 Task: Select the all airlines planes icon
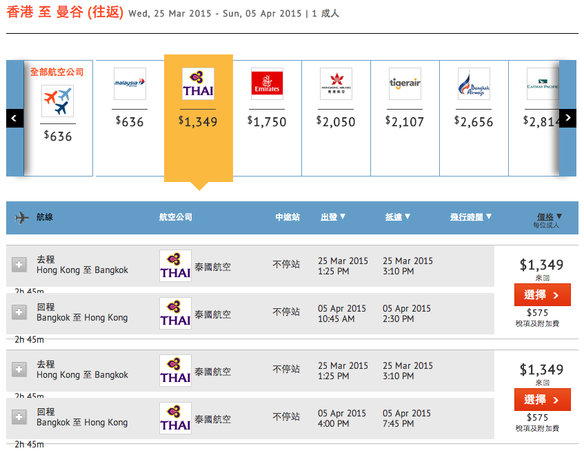(x=57, y=101)
